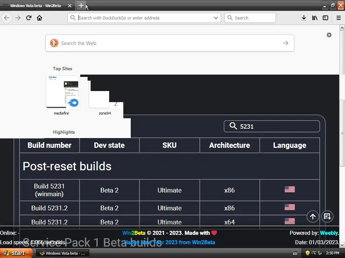345x258 pixels.
Task: Click the Top Sites heading
Action: pos(62,69)
